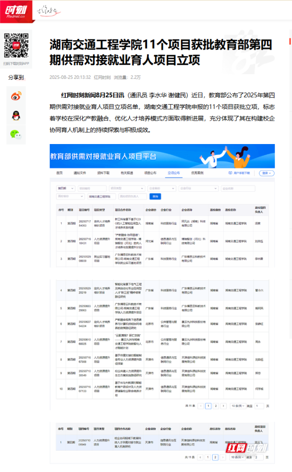The width and height of the screenshot is (292, 472).
Task: Click page 1 in the bottom table pagination
Action: (x=208, y=457)
